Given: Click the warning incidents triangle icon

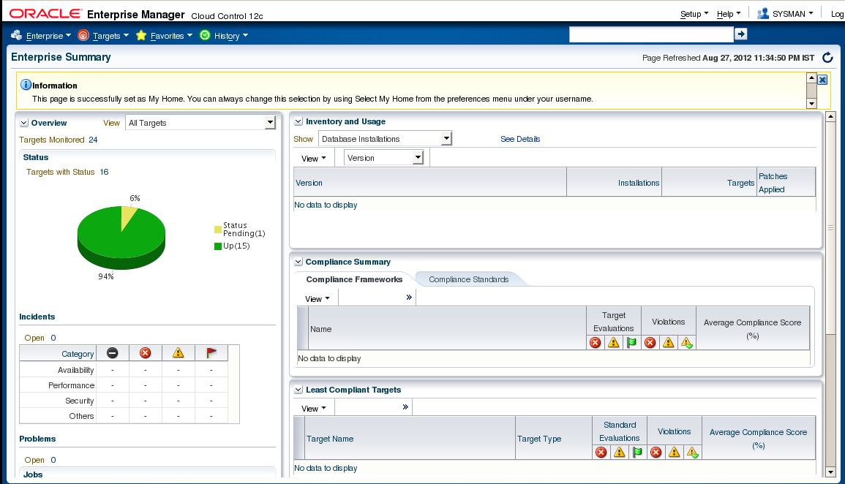Looking at the screenshot, I should click(x=178, y=353).
